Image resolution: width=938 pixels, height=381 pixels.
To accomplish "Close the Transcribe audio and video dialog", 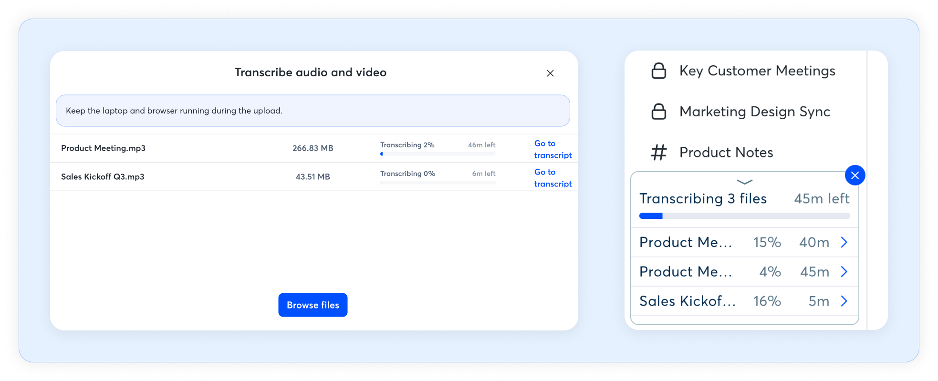I will pyautogui.click(x=550, y=73).
